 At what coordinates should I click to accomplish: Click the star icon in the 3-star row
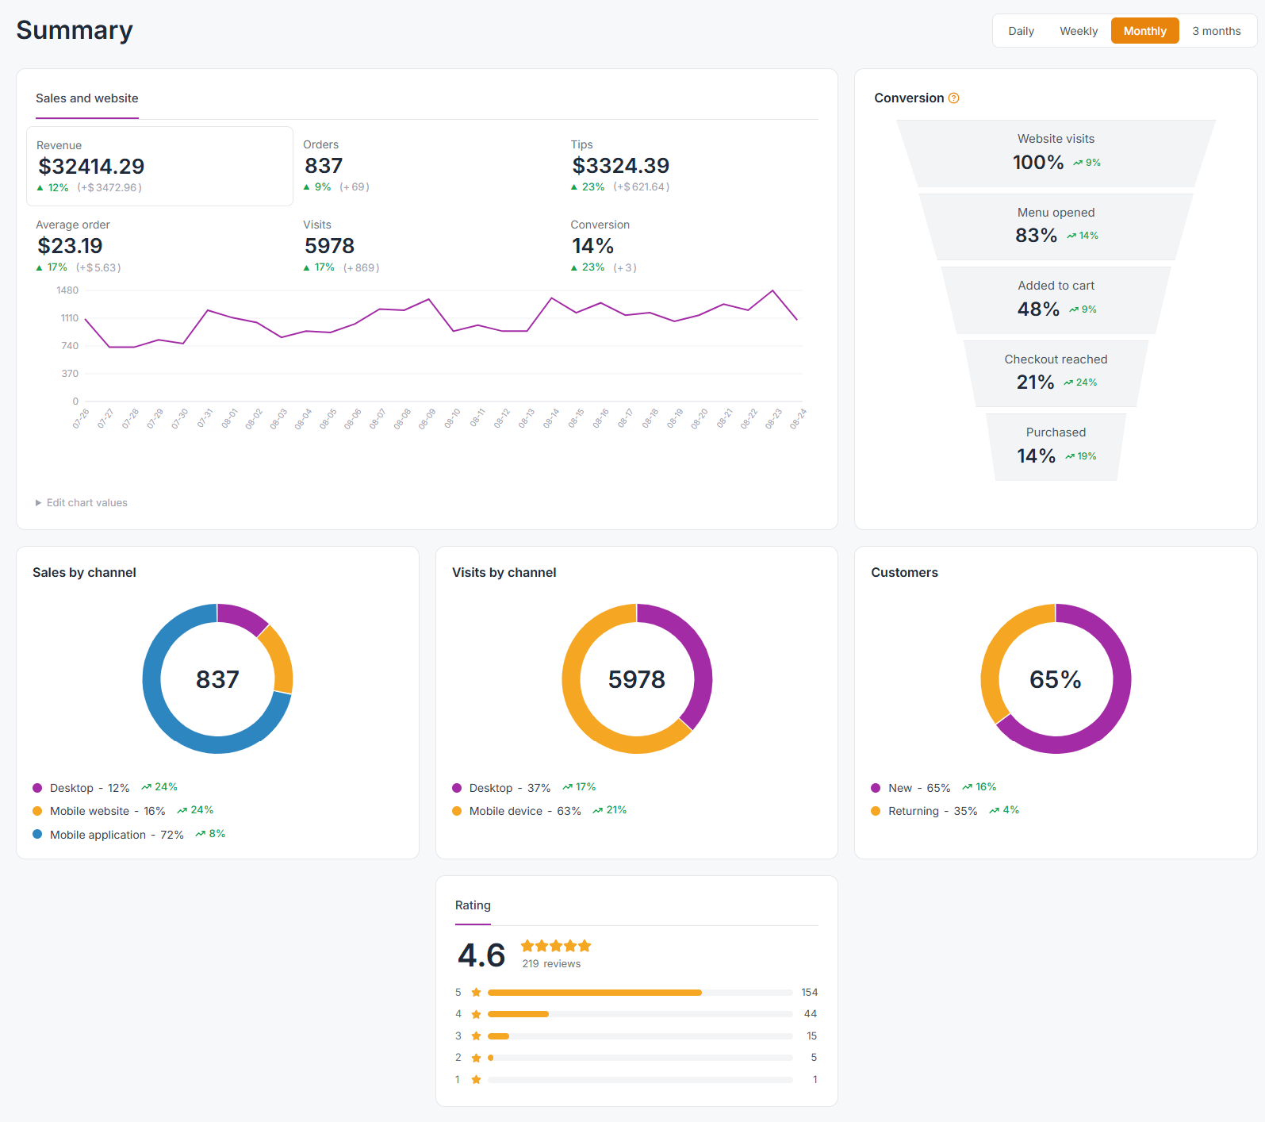pos(476,1036)
